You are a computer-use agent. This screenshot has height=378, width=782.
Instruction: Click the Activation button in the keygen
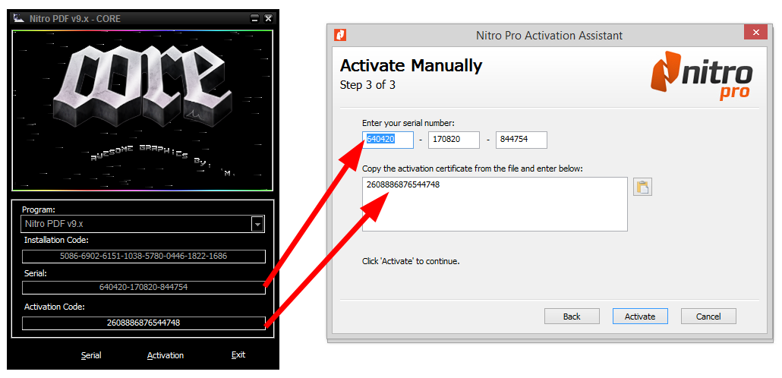[166, 355]
